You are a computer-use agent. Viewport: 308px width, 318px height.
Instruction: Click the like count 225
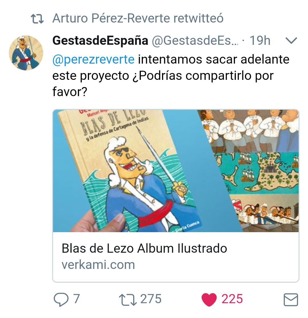point(232,299)
